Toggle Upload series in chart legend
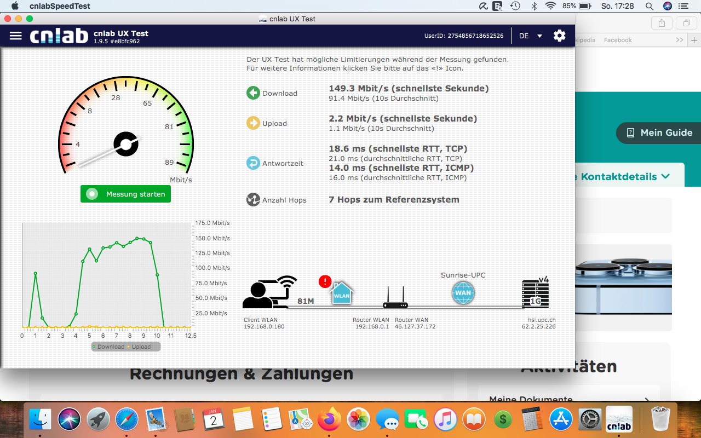This screenshot has height=438, width=701. point(139,347)
